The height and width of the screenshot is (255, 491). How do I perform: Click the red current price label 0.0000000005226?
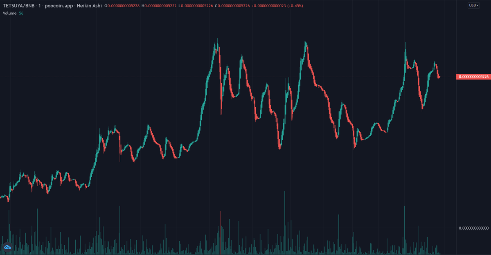pyautogui.click(x=473, y=77)
